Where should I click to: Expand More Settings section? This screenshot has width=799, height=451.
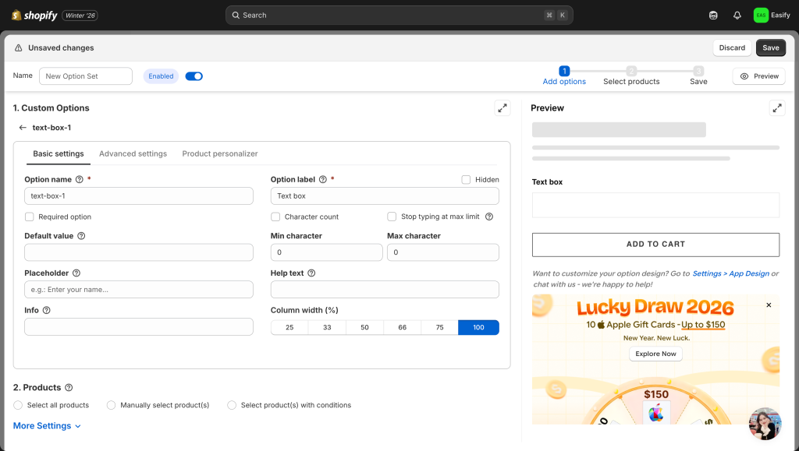click(47, 426)
